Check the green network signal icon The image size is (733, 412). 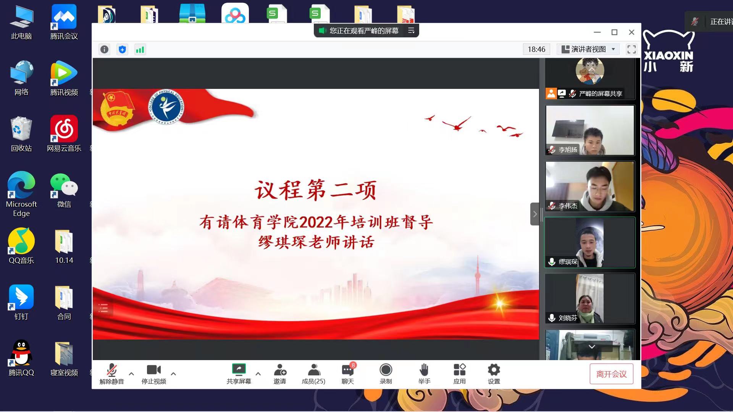coord(140,49)
